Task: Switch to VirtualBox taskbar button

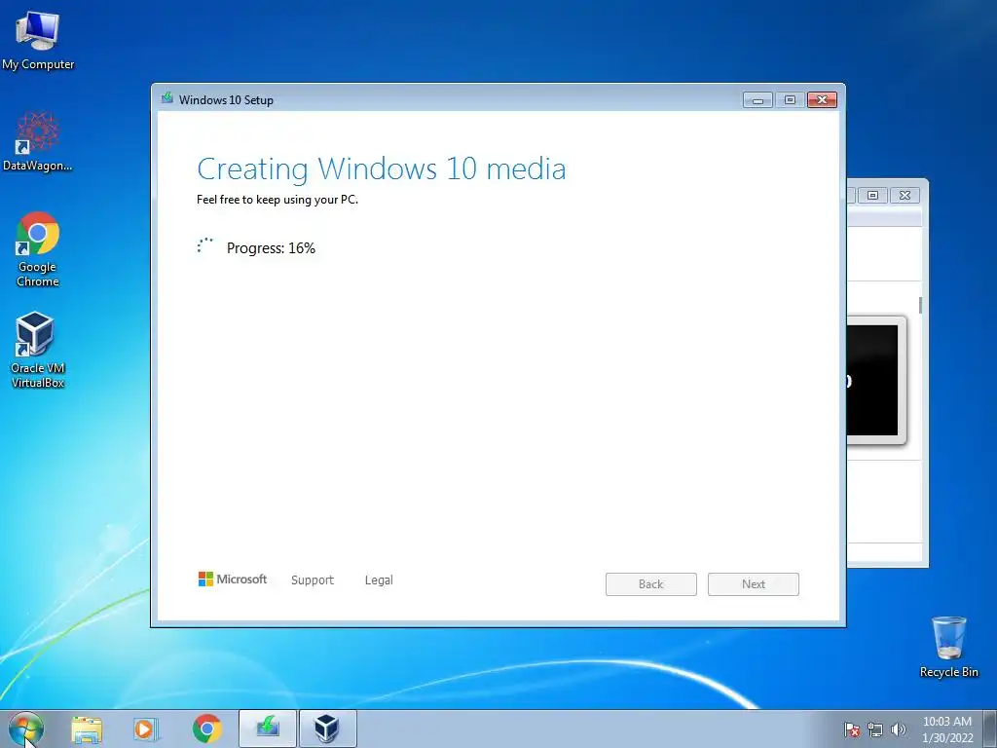Action: click(x=327, y=729)
